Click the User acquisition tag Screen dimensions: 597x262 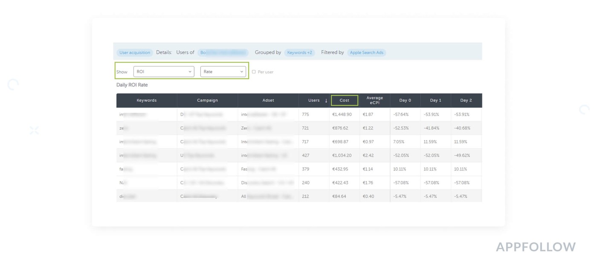click(x=135, y=53)
